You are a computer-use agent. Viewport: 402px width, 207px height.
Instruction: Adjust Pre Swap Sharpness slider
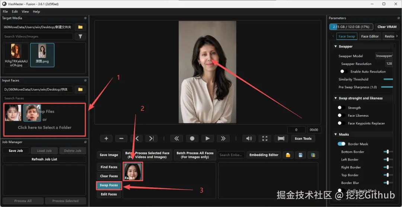point(387,87)
